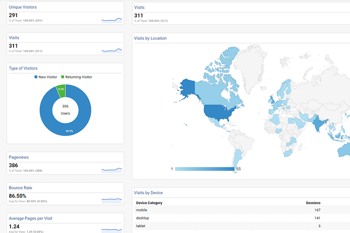Open the Type of Visitors report

coord(23,68)
